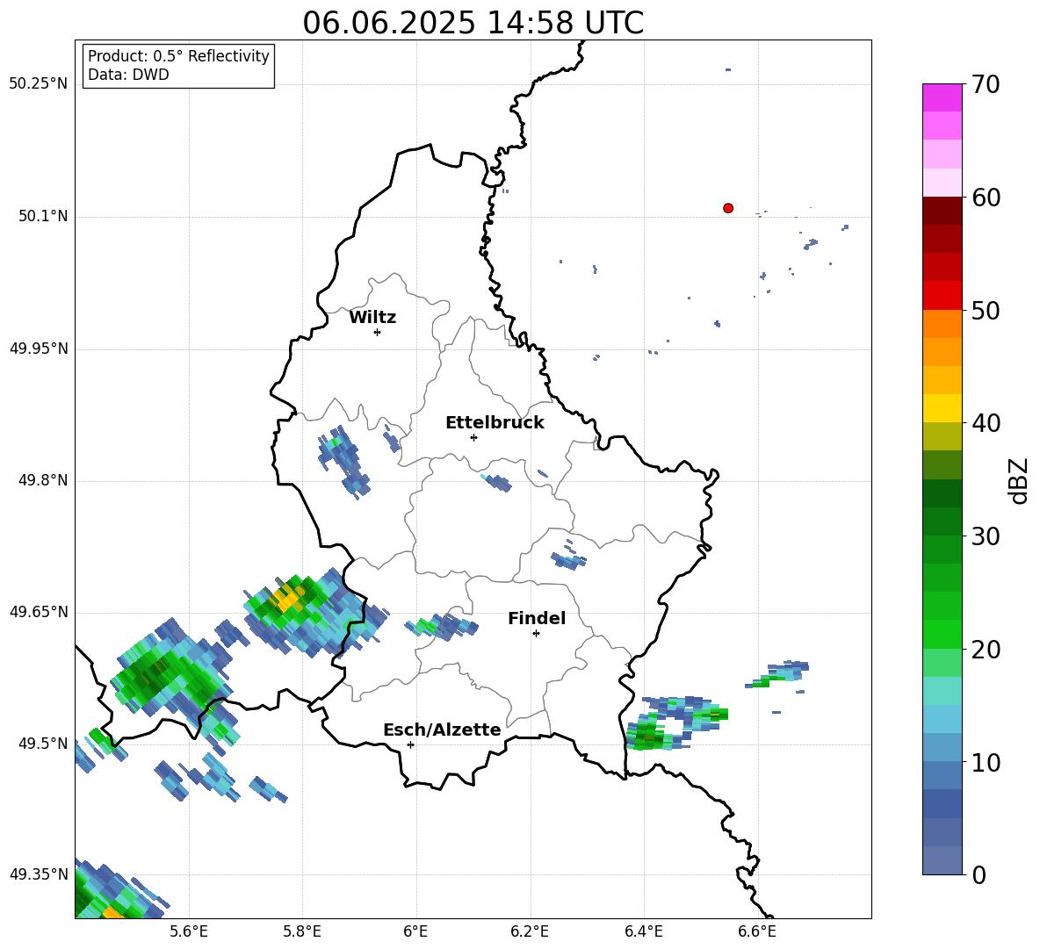Click the 49.35°N latitude label

38,874
